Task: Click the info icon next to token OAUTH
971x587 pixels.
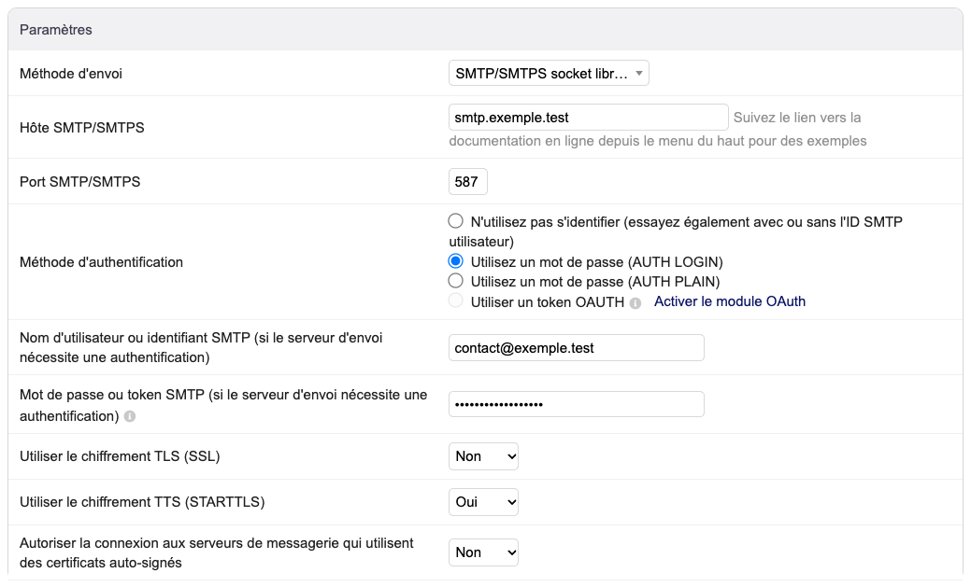Action: (x=635, y=303)
